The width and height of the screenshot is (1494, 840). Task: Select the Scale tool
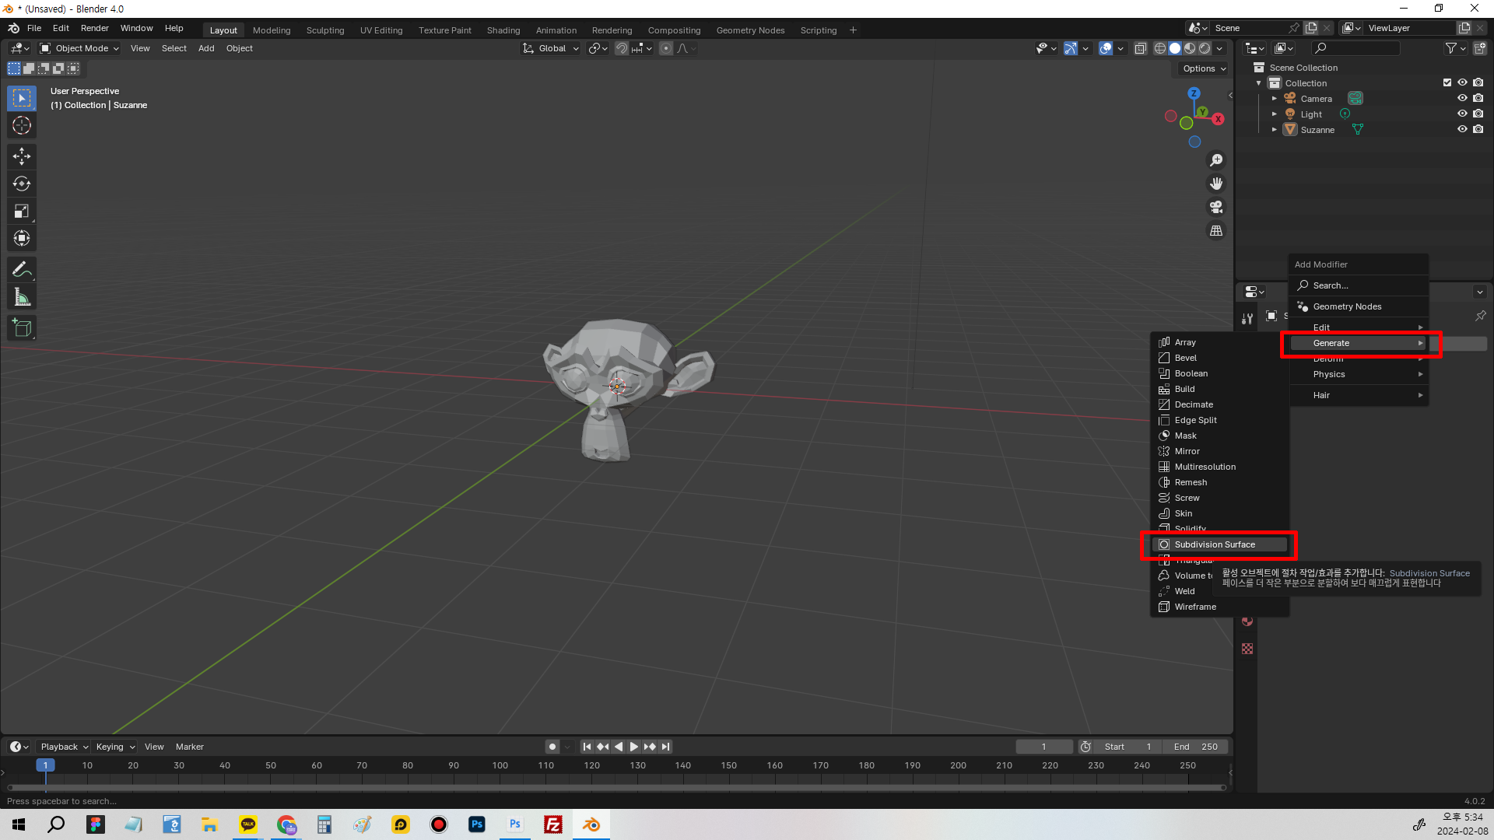point(22,211)
